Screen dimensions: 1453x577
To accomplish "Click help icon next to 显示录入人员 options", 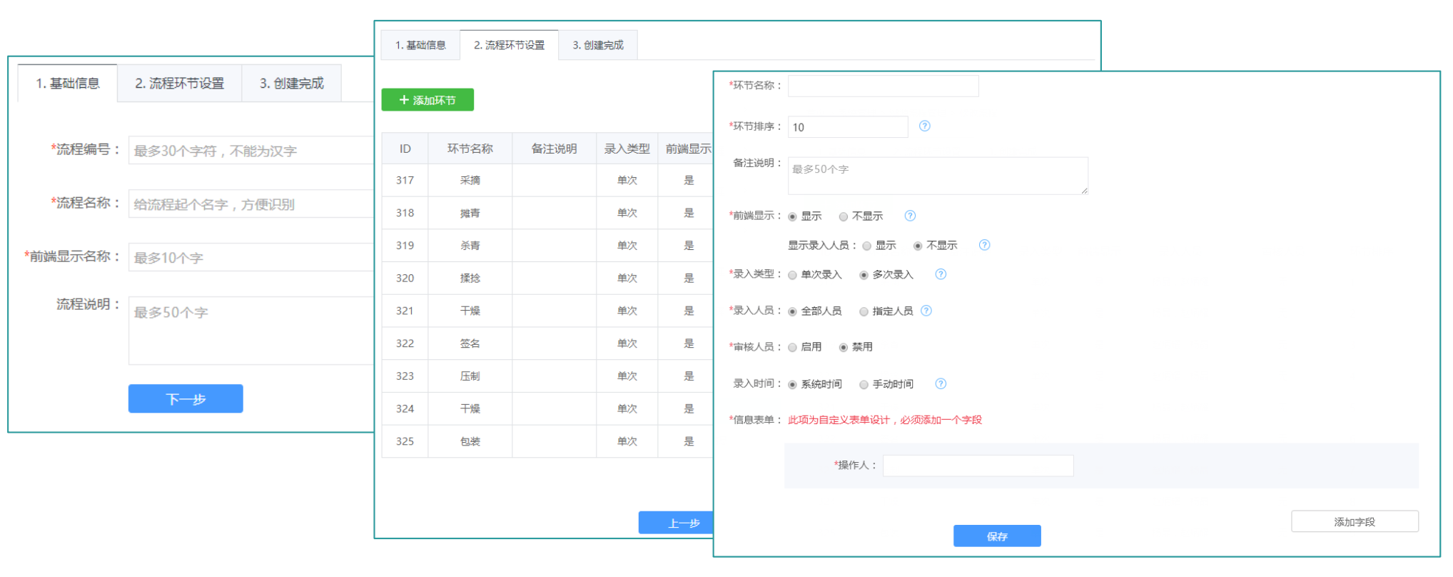I will tap(984, 245).
